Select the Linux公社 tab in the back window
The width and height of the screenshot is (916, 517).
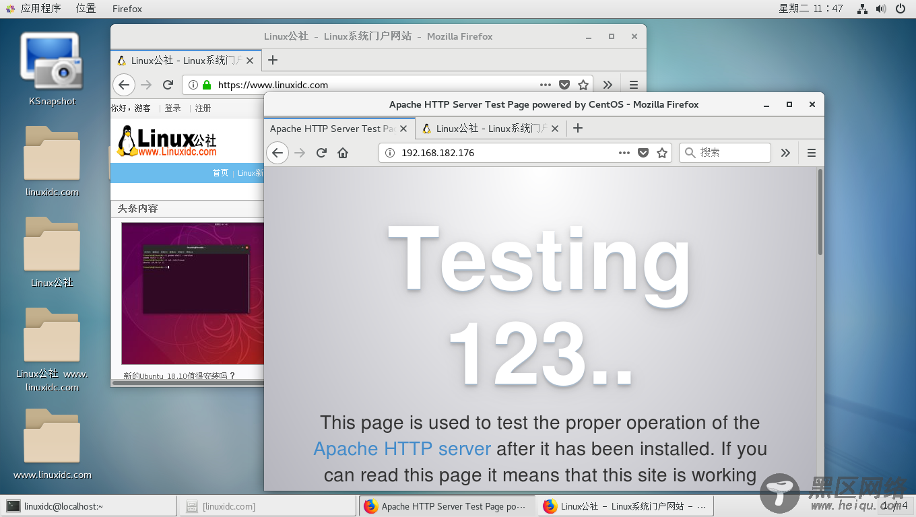(x=185, y=61)
